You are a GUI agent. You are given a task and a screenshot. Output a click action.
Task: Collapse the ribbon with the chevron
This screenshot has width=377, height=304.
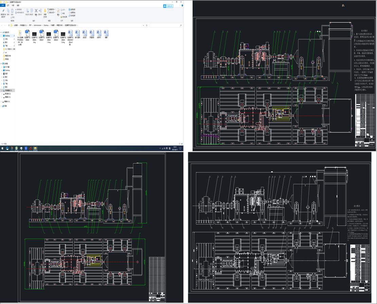pyautogui.click(x=179, y=5)
